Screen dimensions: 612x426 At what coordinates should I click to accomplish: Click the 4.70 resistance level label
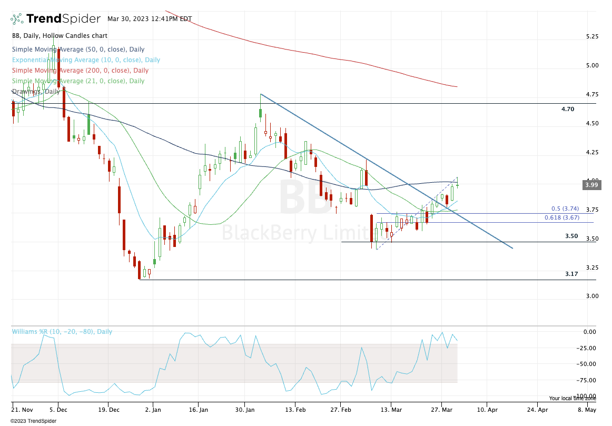(x=568, y=109)
